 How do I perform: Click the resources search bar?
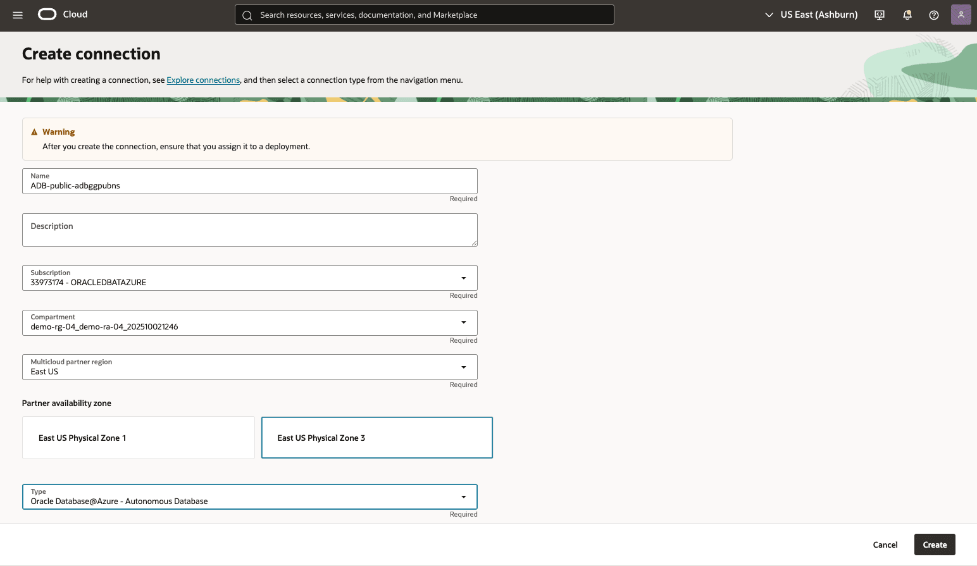[x=424, y=15]
